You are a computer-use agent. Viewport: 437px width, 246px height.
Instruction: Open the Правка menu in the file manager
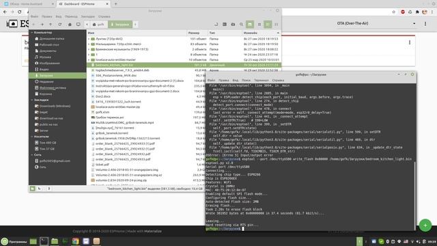click(x=47, y=16)
